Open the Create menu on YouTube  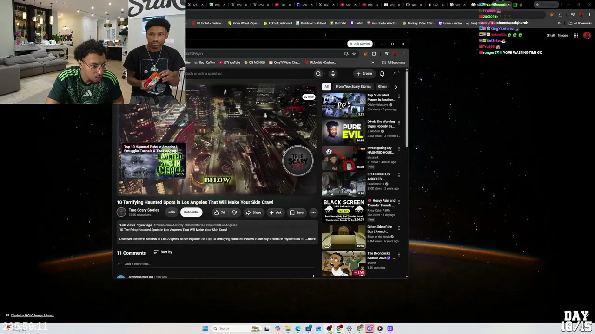[x=364, y=74]
